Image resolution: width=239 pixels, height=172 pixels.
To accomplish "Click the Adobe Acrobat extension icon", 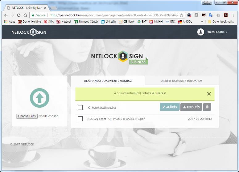I will 226,15.
